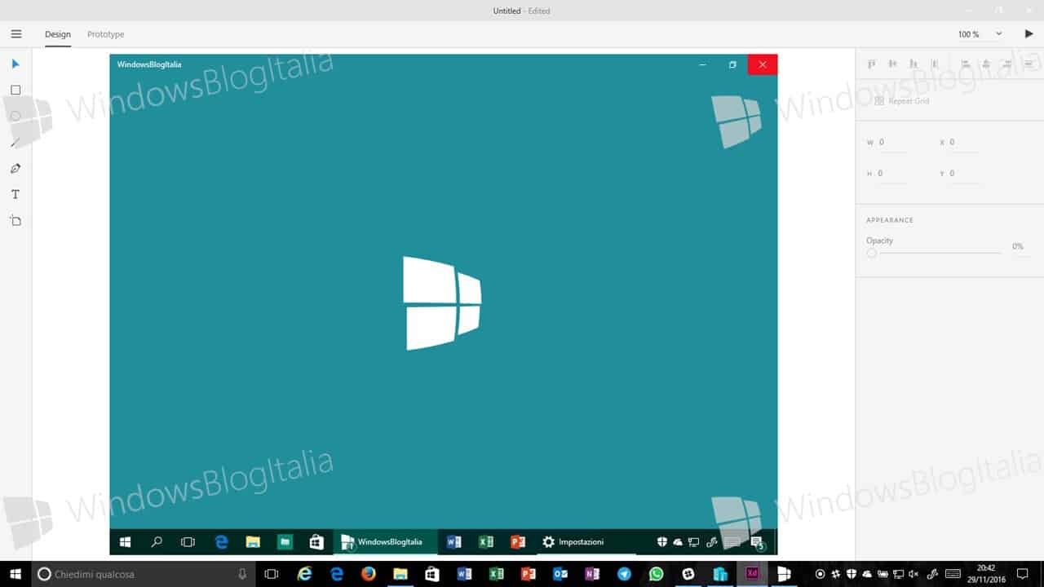The width and height of the screenshot is (1044, 587).
Task: Switch to the Design tab
Action: 58,34
